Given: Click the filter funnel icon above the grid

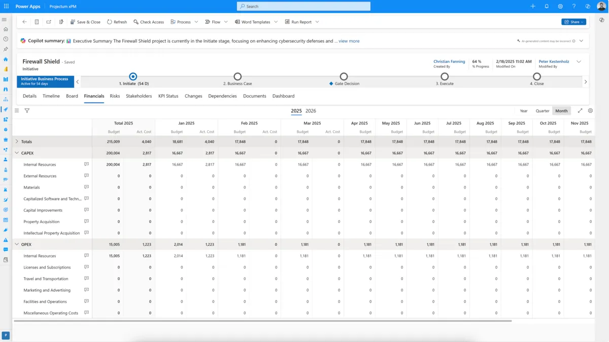Looking at the screenshot, I should pyautogui.click(x=27, y=110).
